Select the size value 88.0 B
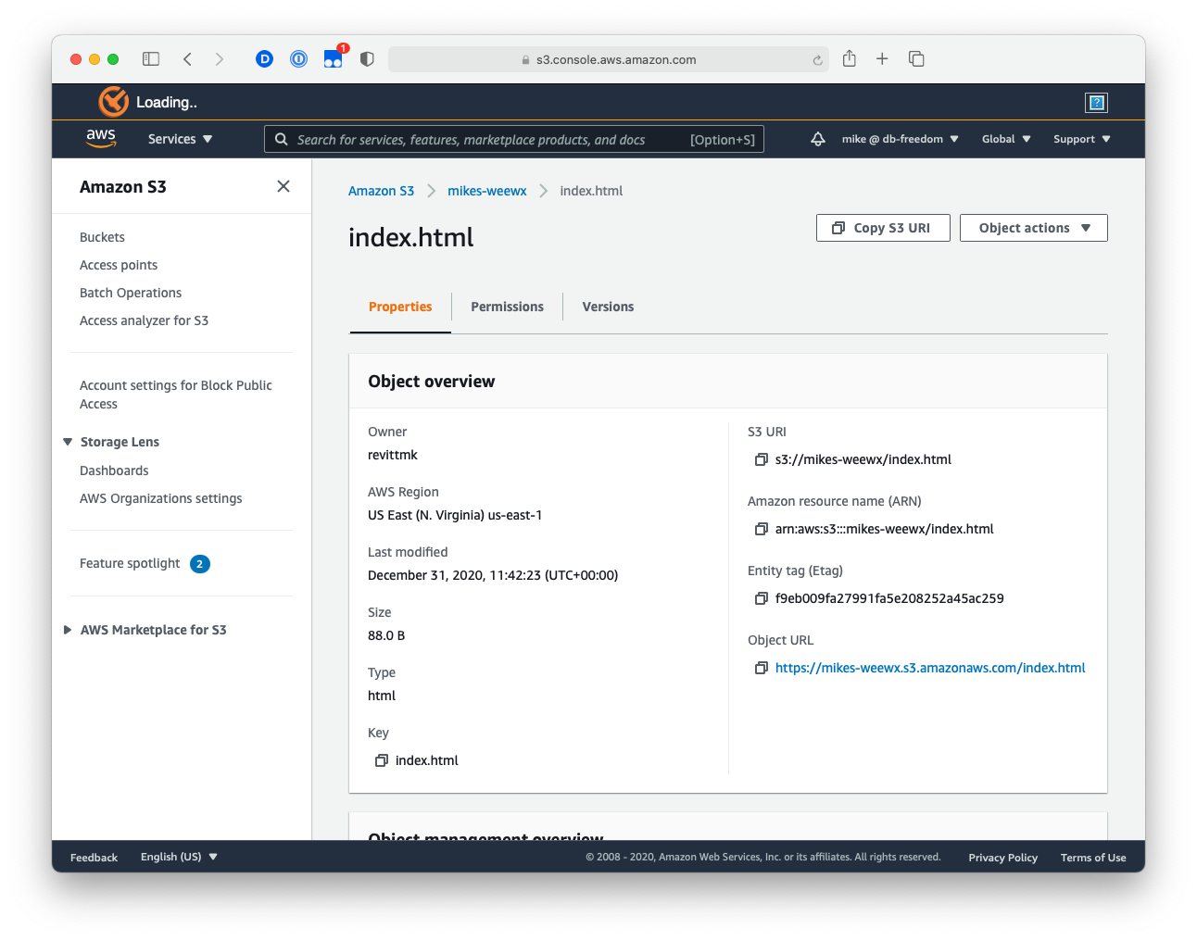Screen dimensions: 1197x941 coord(386,635)
